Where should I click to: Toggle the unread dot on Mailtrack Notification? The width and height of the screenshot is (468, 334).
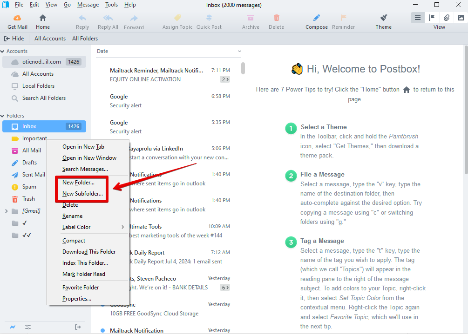pyautogui.click(x=102, y=330)
